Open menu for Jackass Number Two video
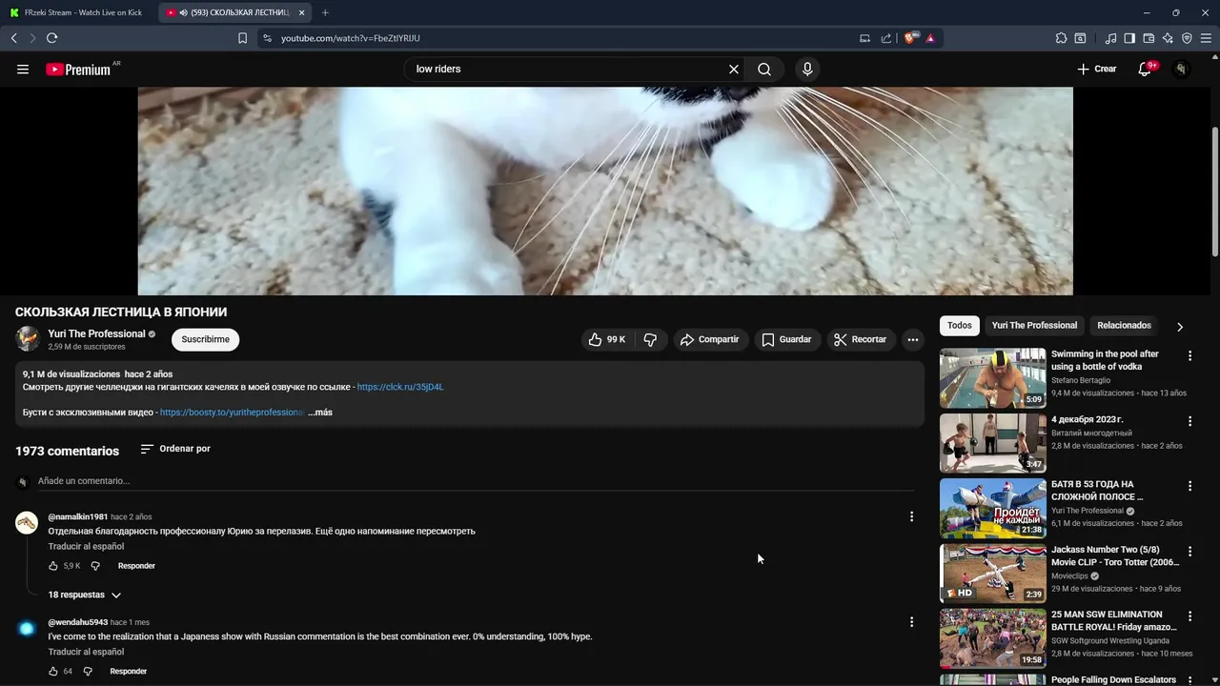Viewport: 1220px width, 686px height. click(x=1189, y=551)
